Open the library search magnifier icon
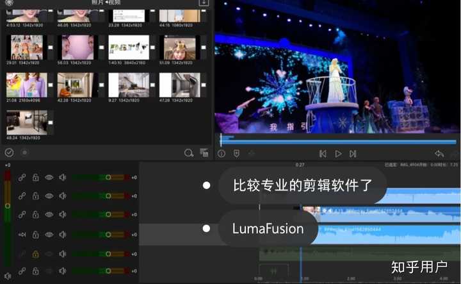 tap(189, 153)
